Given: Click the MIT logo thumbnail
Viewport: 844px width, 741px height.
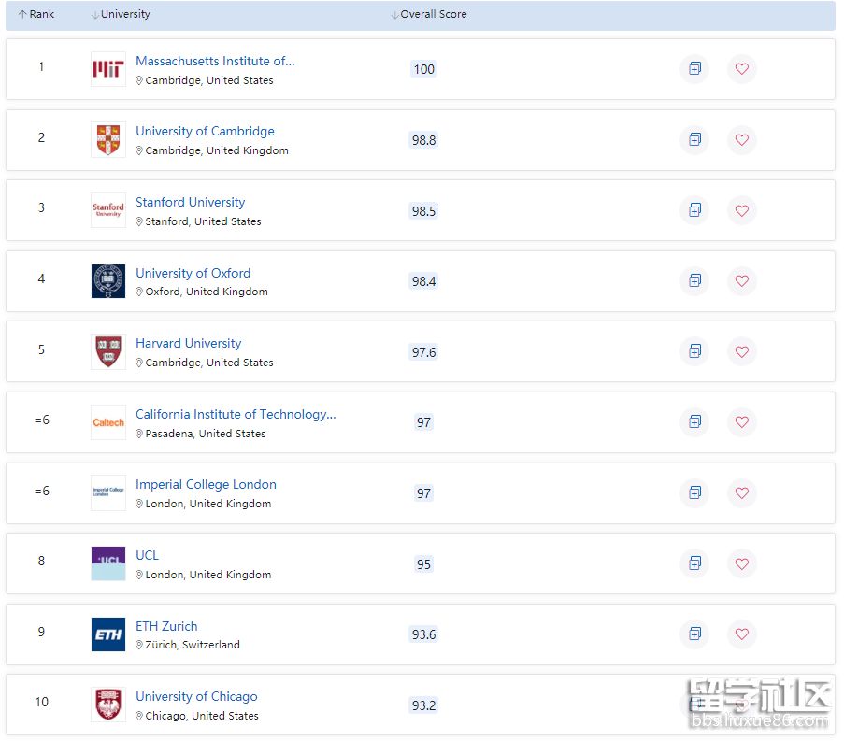Looking at the screenshot, I should click(x=108, y=70).
